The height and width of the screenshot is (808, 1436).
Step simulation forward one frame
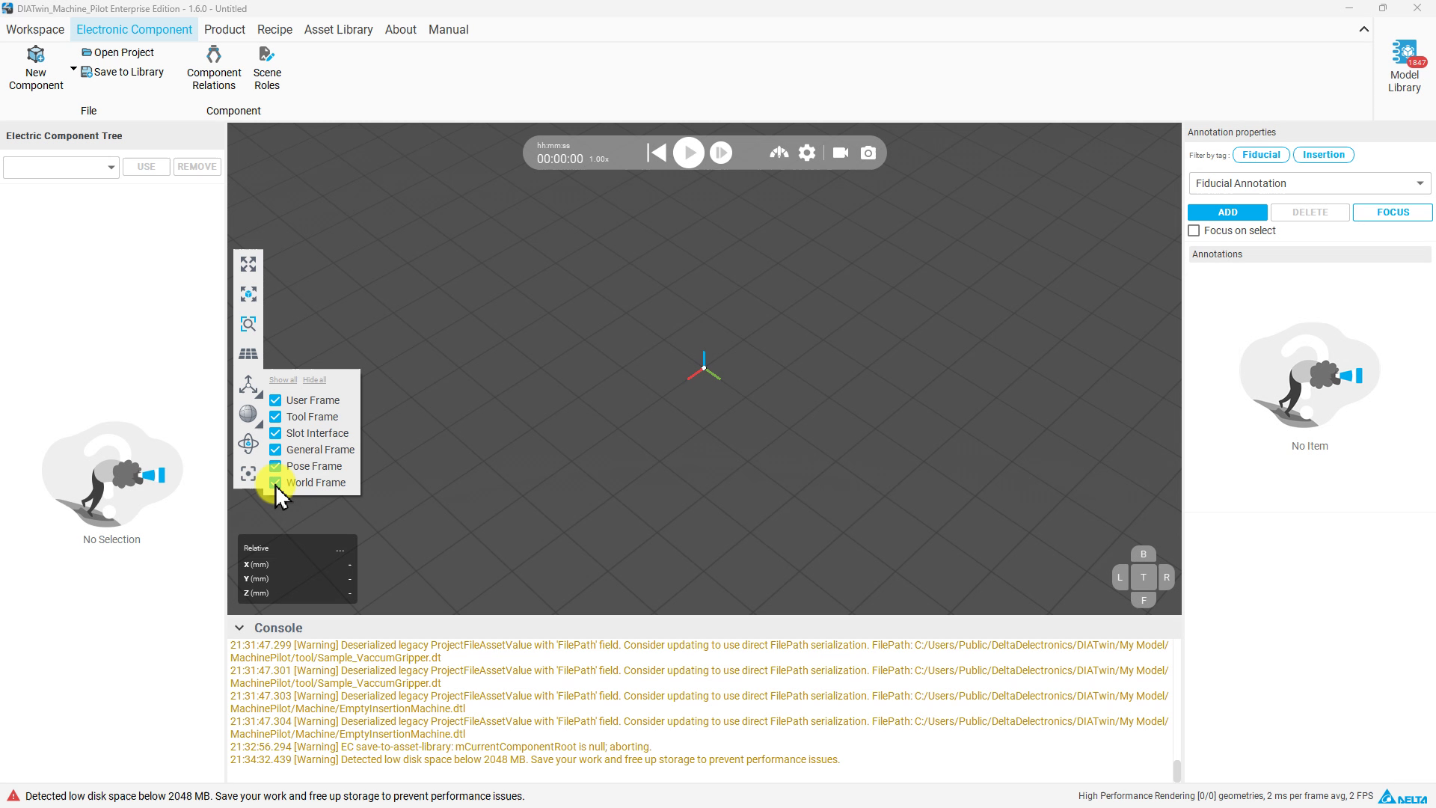[x=720, y=153]
